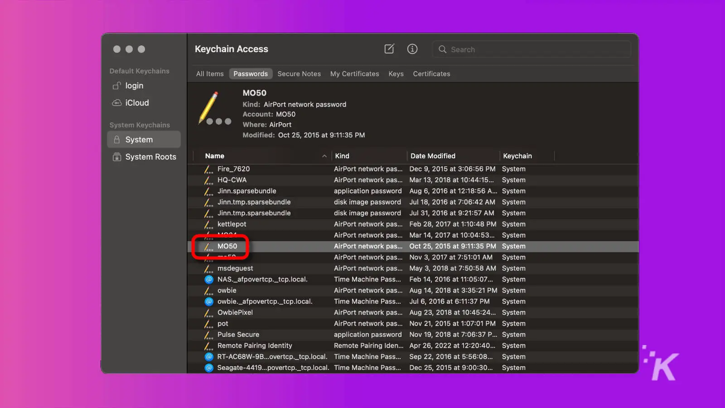The height and width of the screenshot is (408, 725).
Task: Click the pencil icon beside MO50
Action: (x=208, y=247)
